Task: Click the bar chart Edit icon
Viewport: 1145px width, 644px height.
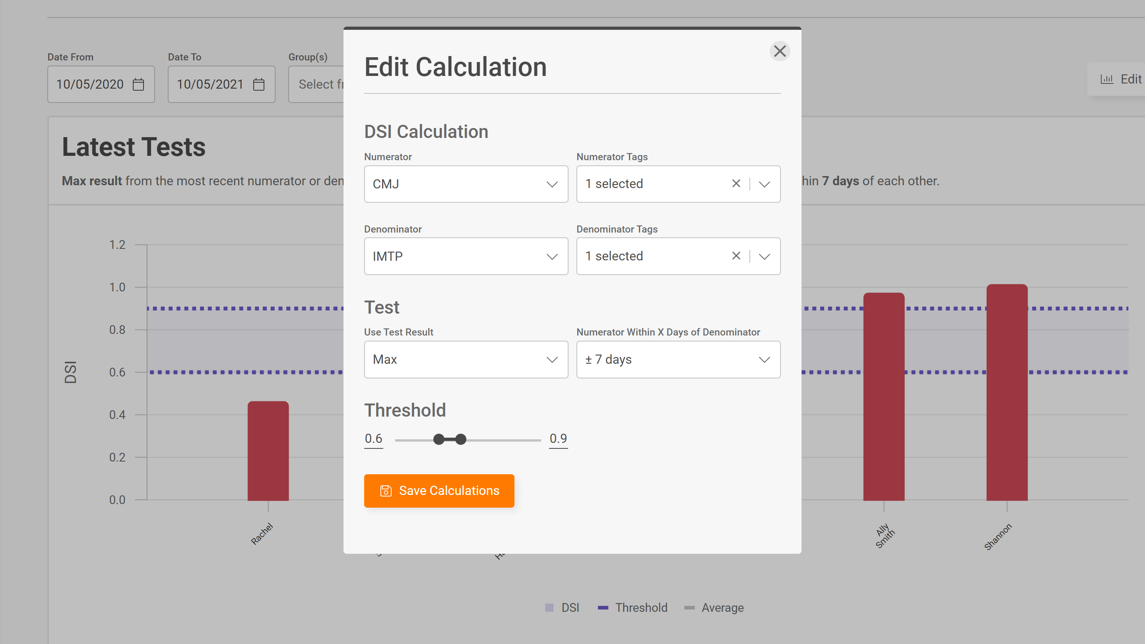Action: tap(1107, 79)
